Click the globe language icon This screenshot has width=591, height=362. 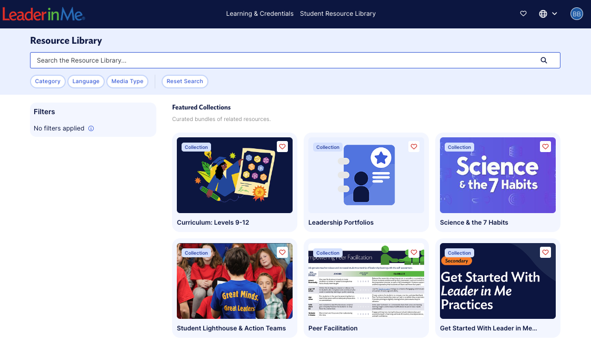click(x=543, y=14)
